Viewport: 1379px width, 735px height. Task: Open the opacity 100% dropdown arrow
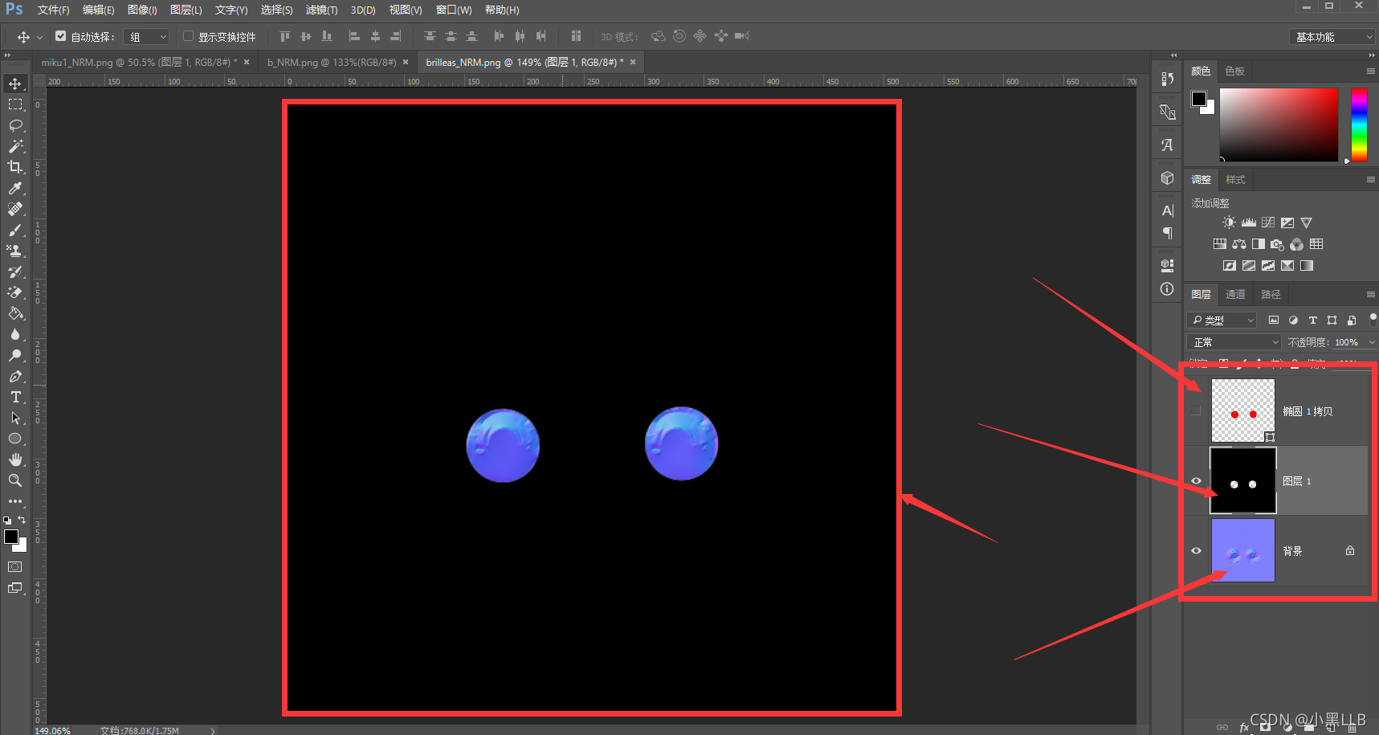(x=1371, y=342)
